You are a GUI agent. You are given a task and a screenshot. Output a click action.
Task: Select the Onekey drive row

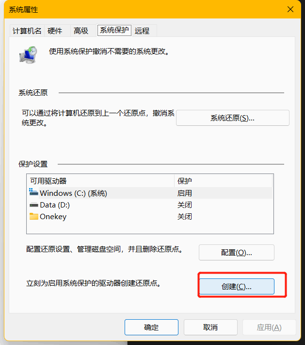point(150,217)
